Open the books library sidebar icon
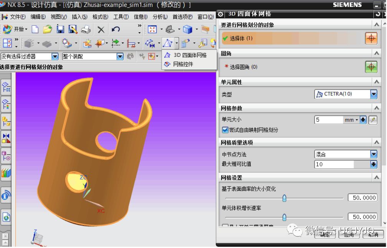Viewport: 387px width, 248px height. 6,173
